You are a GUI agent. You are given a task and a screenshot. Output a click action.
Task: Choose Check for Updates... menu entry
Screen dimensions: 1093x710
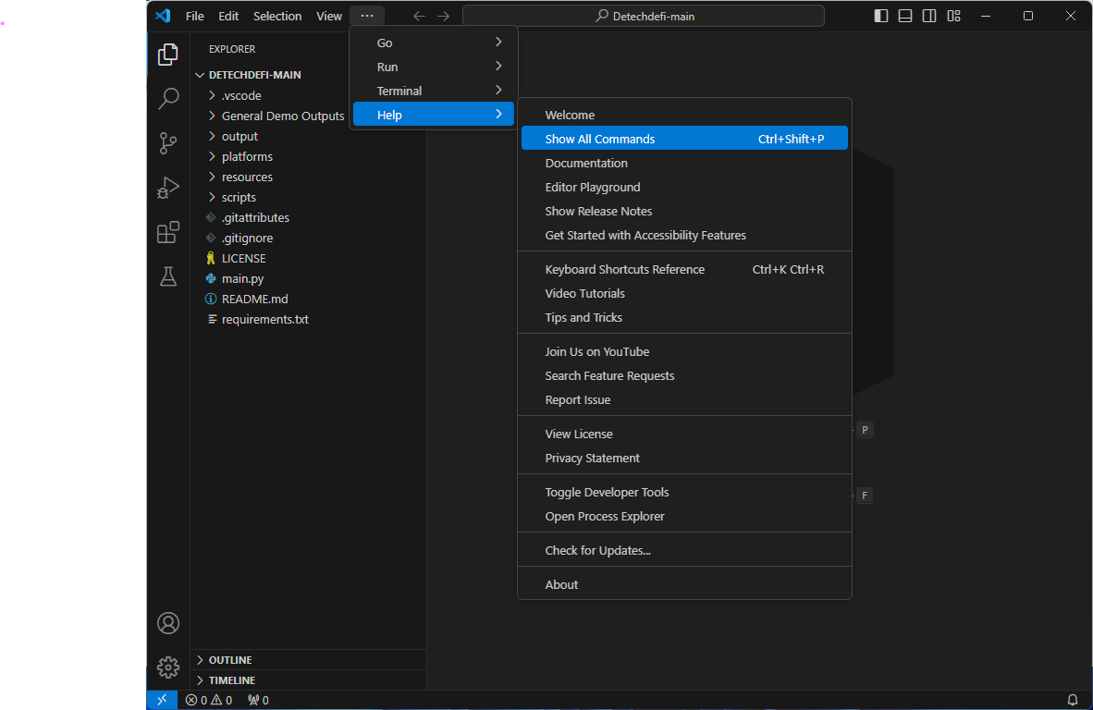(597, 550)
